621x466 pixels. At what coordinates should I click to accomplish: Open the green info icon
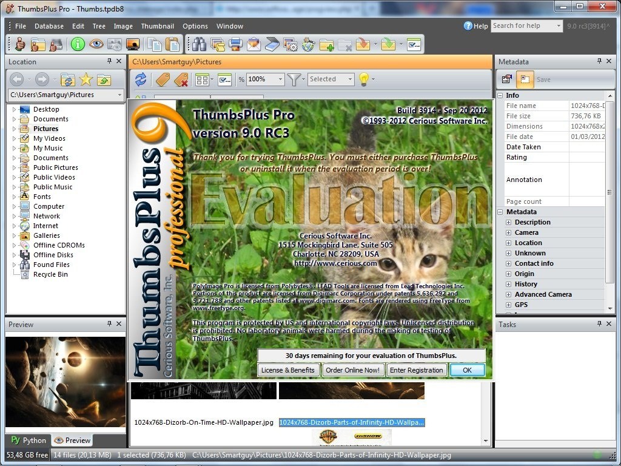click(78, 44)
